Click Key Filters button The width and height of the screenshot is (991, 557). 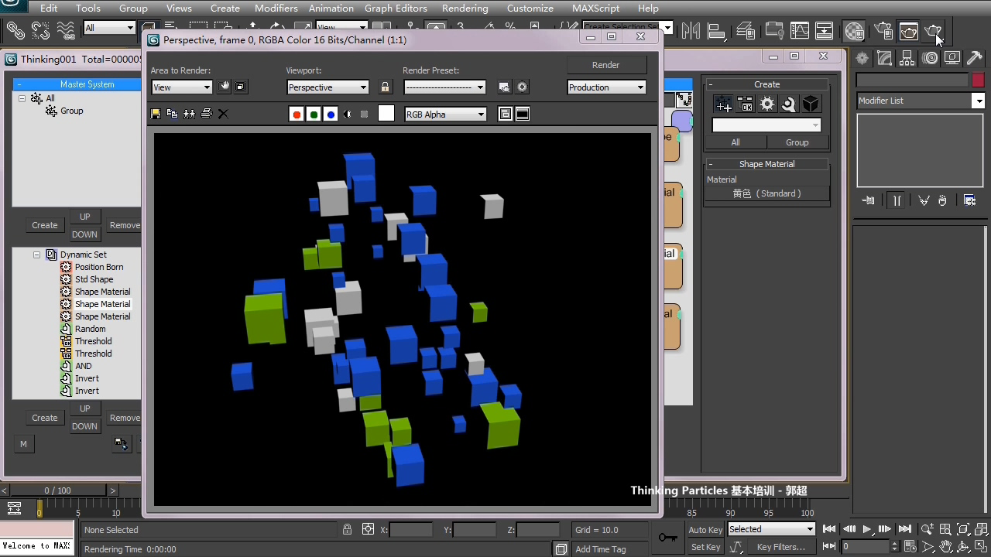(x=780, y=547)
